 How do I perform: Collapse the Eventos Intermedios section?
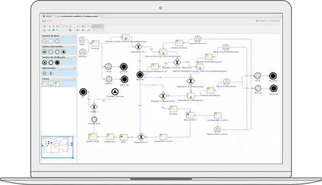[75, 46]
